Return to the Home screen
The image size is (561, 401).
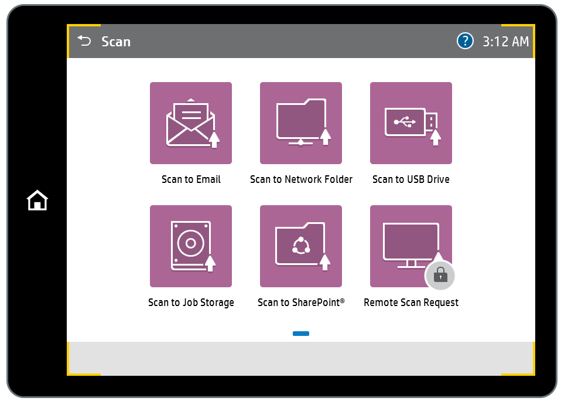[x=37, y=200]
